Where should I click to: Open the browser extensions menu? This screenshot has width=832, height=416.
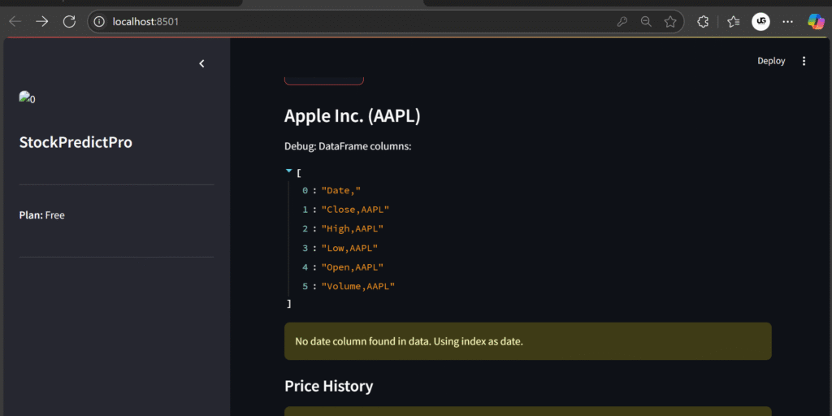(x=703, y=22)
